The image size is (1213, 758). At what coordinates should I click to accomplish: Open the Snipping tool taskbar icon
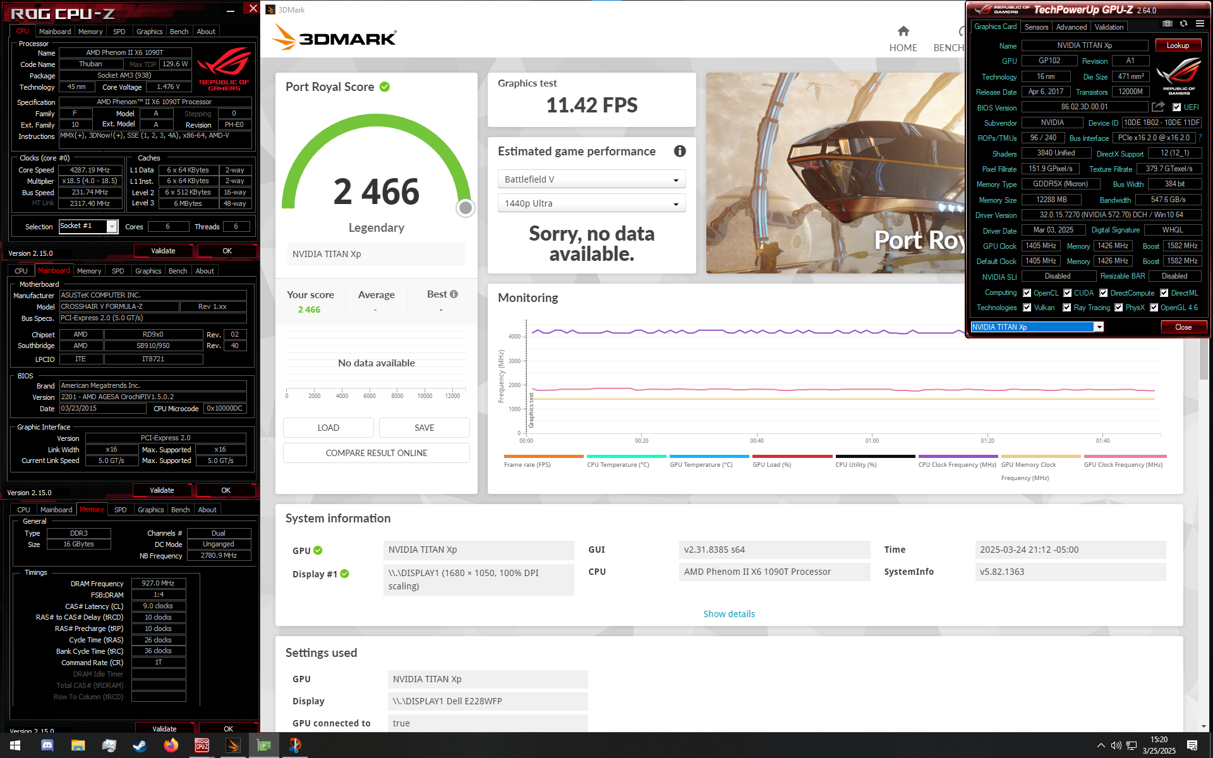295,745
